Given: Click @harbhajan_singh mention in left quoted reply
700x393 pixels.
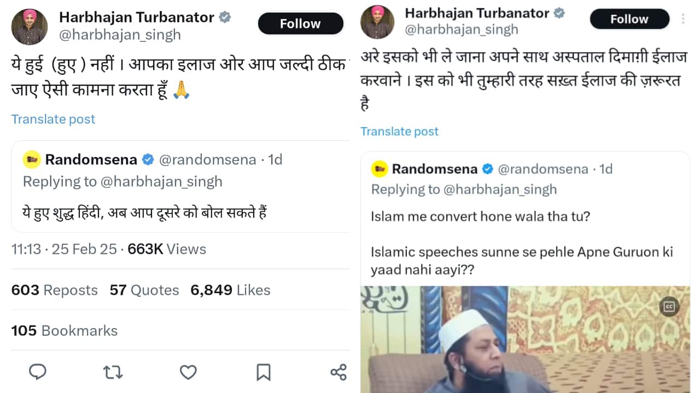Looking at the screenshot, I should click(161, 181).
